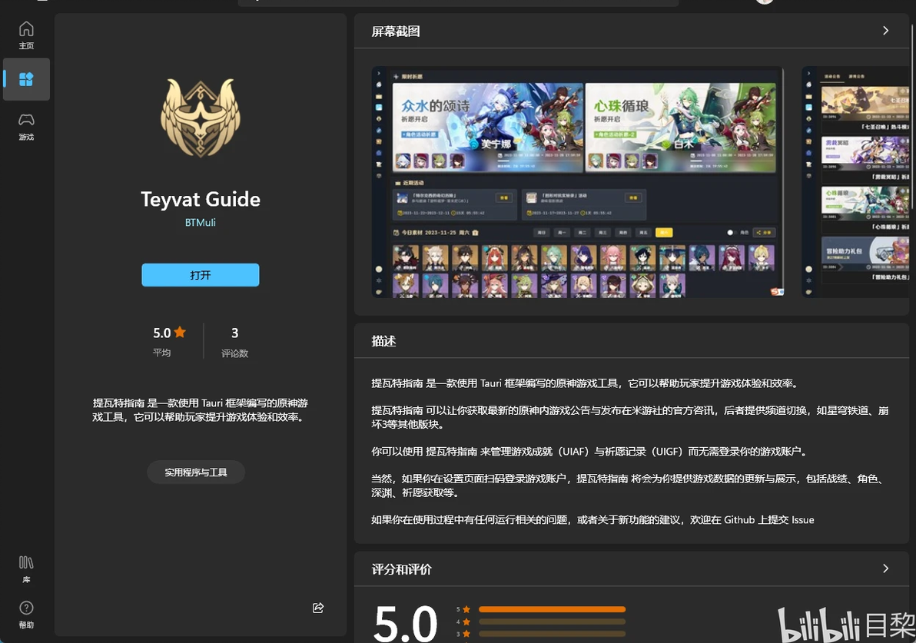Click the 打开 open button
This screenshot has height=643, width=916.
tap(201, 275)
